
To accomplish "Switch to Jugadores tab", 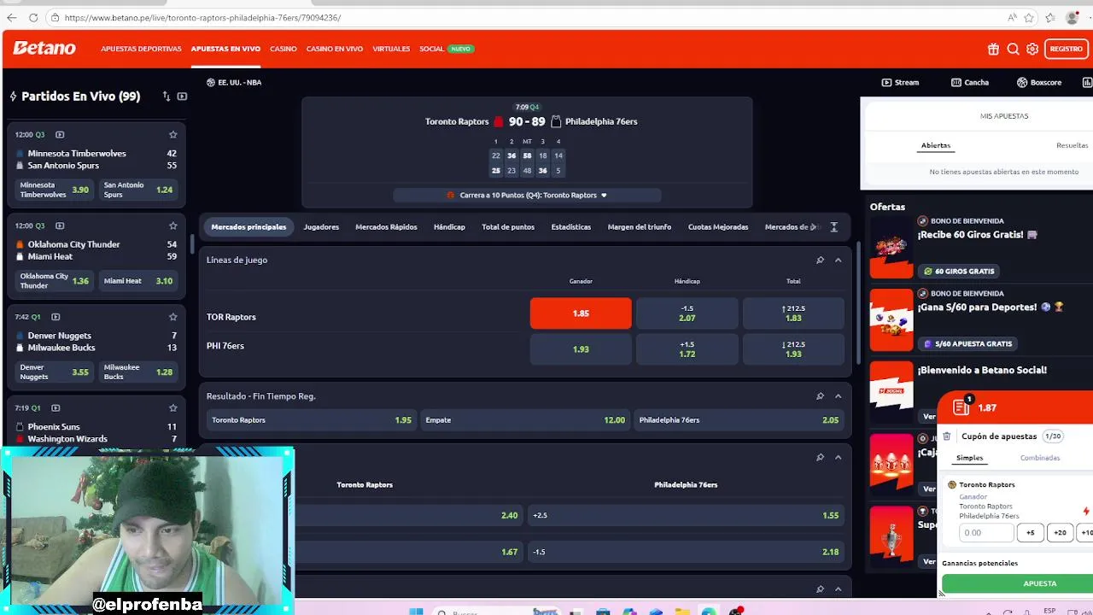I will tap(321, 227).
